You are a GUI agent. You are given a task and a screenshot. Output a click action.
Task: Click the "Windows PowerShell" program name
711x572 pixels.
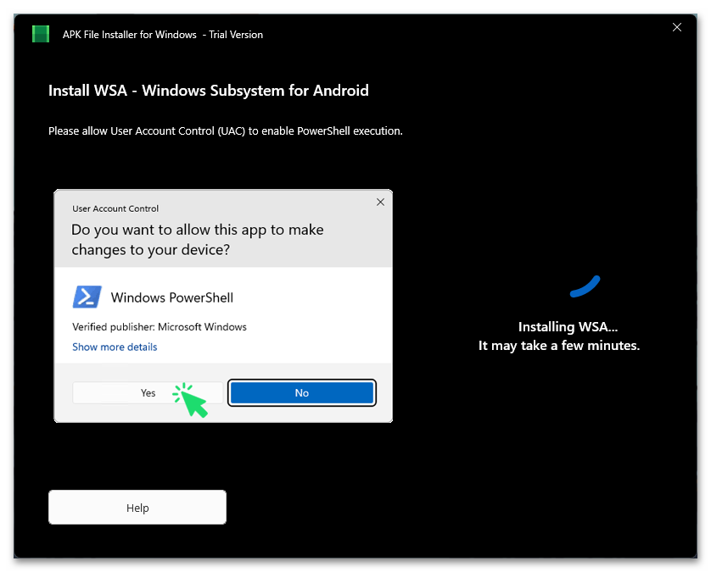point(172,297)
